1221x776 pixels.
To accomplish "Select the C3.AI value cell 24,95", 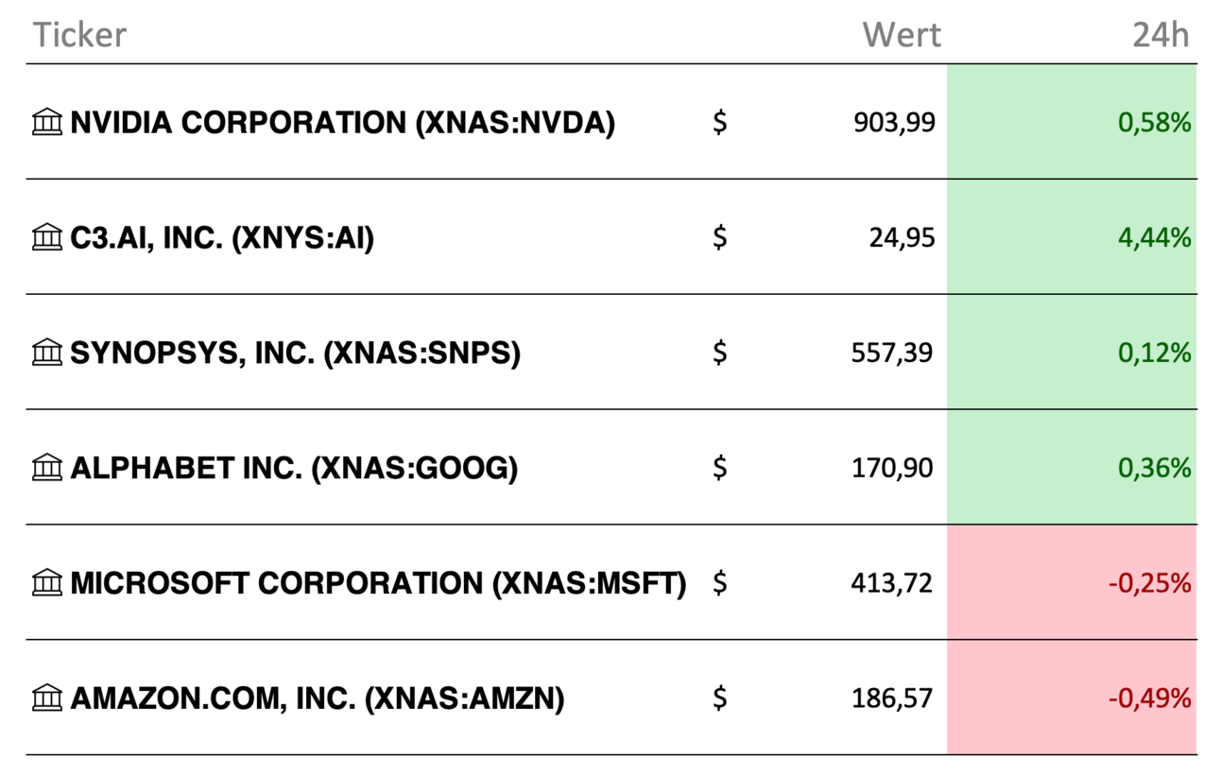I will tap(903, 238).
